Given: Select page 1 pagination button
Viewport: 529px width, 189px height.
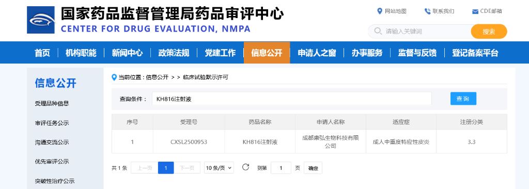Looking at the screenshot, I should coord(166,168).
